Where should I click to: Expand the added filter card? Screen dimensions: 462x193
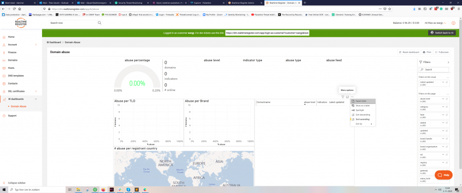[x=443, y=122]
